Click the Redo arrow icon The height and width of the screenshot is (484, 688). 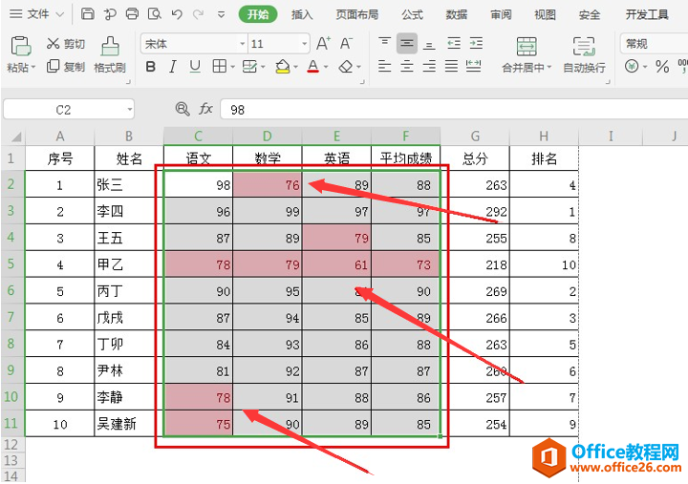tap(199, 14)
